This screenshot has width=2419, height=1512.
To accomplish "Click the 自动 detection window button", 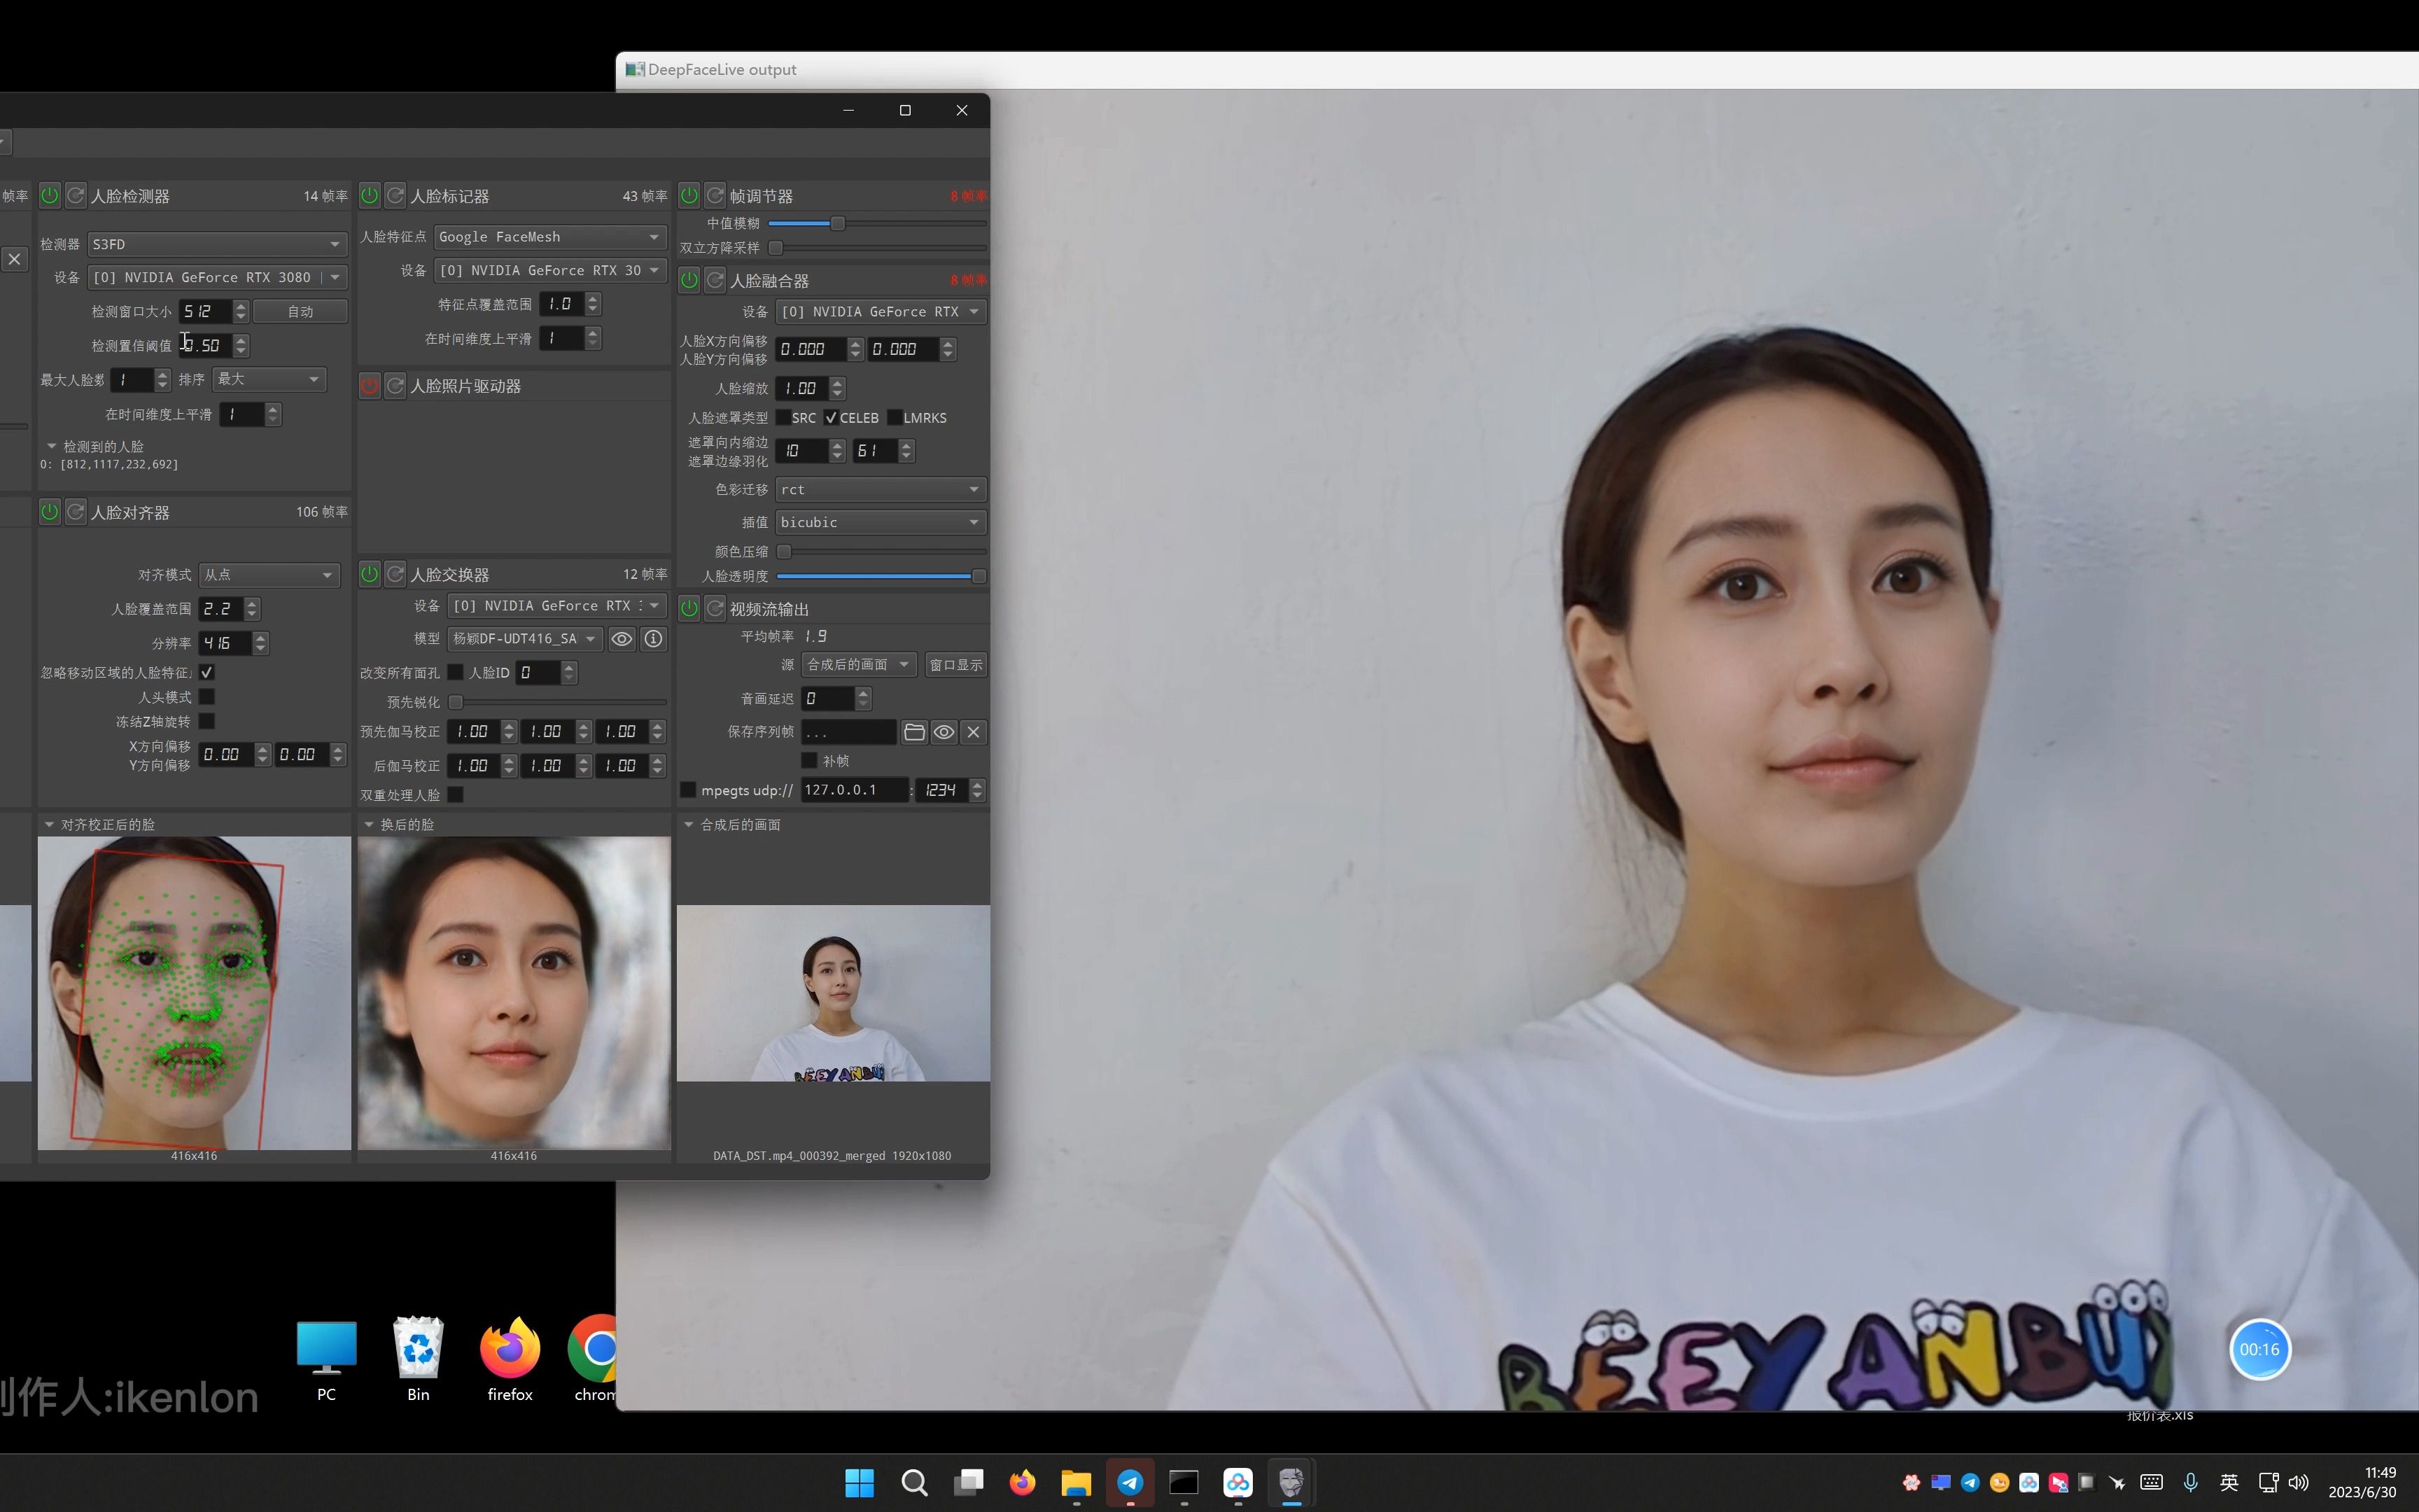I will coord(300,312).
